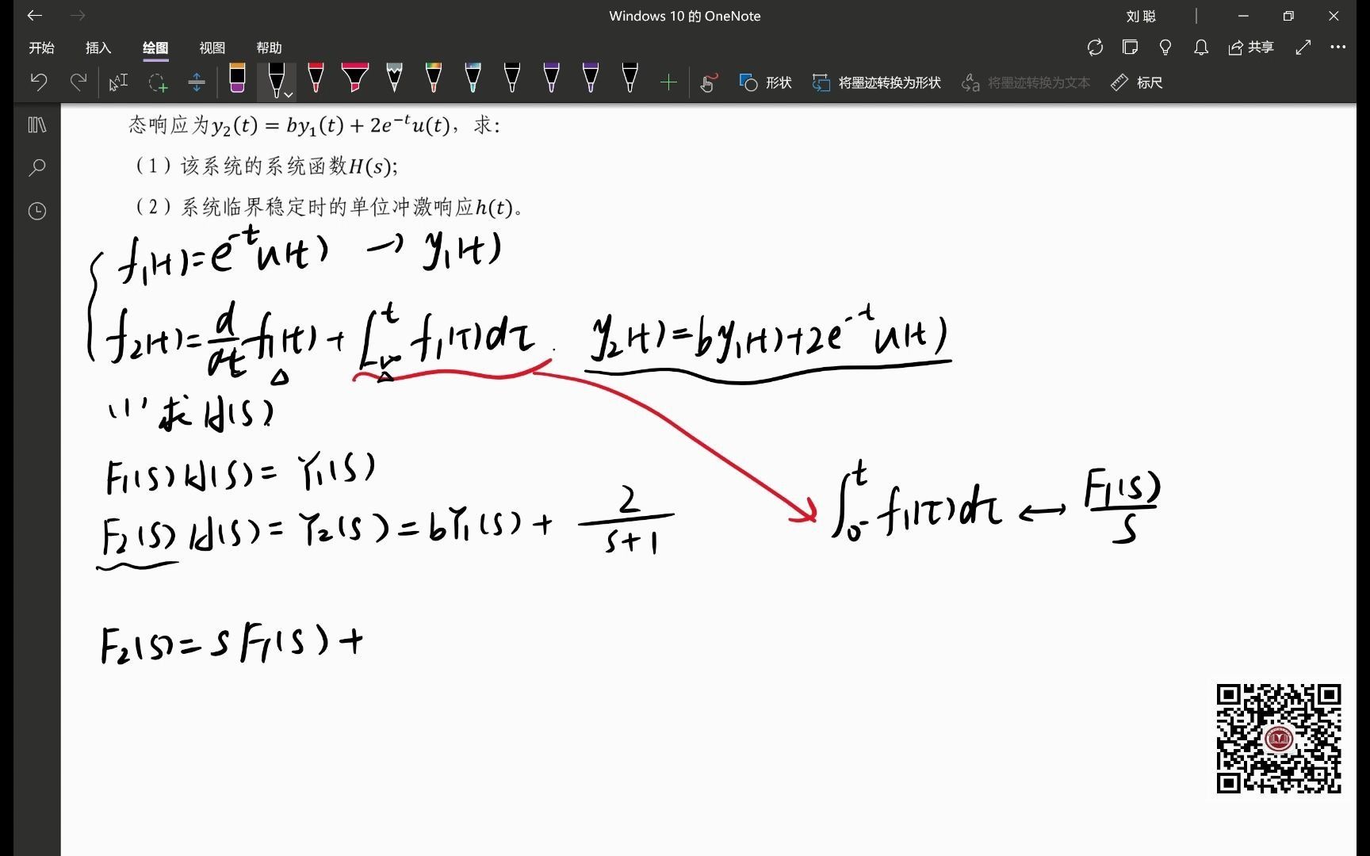Click the back arrow in title bar
Screen dimensions: 1370x856
point(35,16)
